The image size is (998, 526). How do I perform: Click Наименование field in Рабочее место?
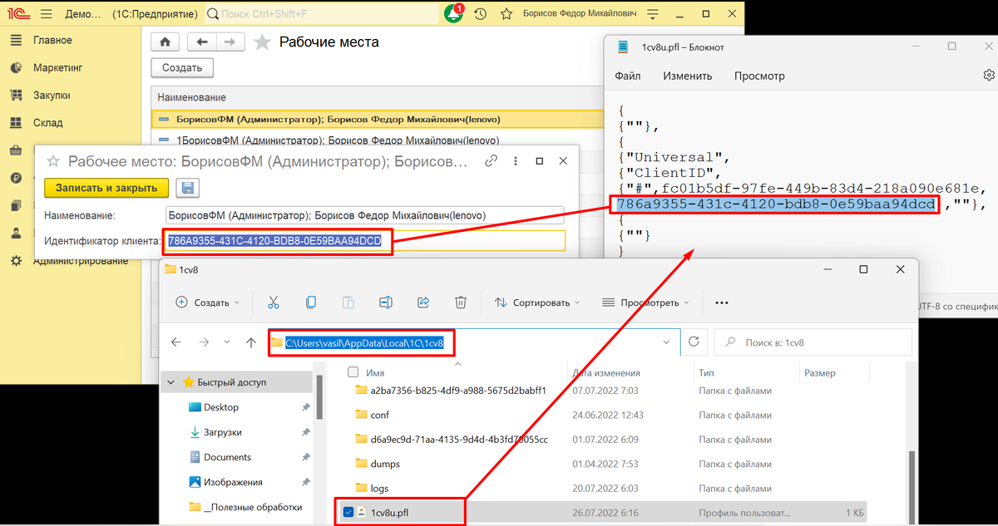(x=364, y=215)
